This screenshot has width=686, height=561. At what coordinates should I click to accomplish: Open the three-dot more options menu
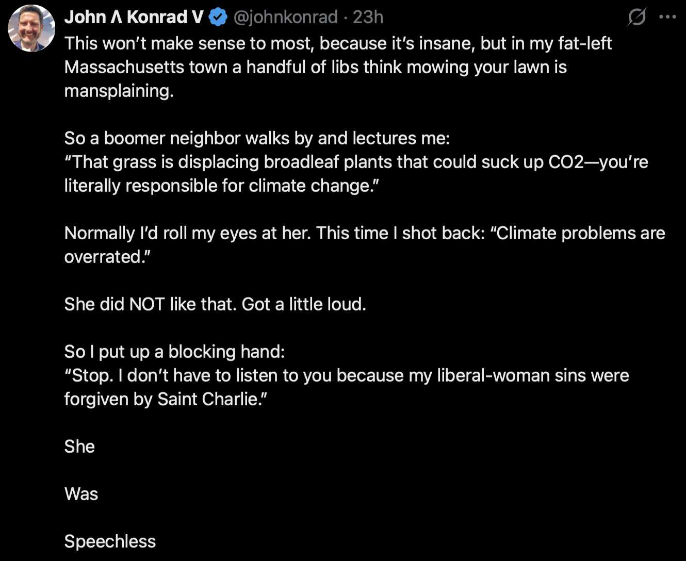(667, 17)
